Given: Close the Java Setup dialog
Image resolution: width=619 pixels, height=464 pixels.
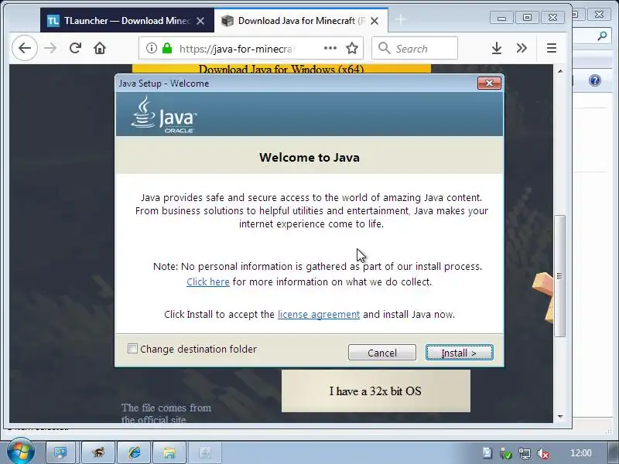Looking at the screenshot, I should pos(489,84).
